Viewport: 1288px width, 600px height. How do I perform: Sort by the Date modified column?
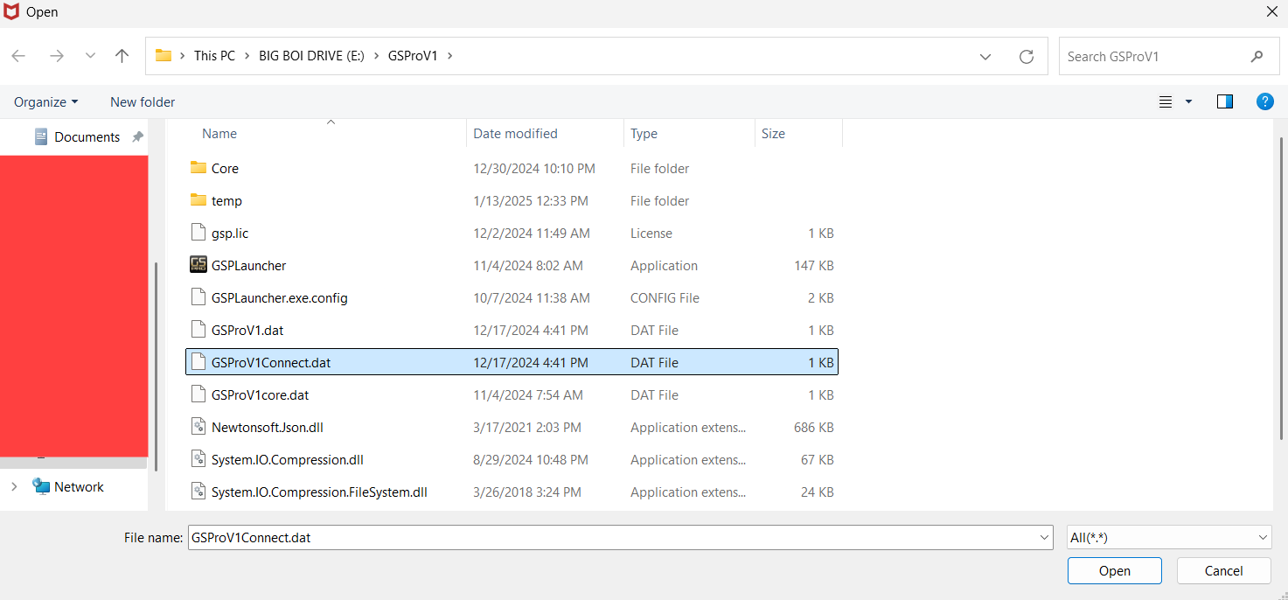tap(515, 134)
